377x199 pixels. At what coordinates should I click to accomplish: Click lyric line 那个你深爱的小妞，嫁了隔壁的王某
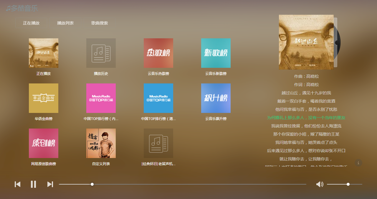[x=306, y=134]
